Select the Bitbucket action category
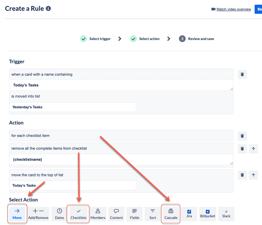 [x=208, y=214]
